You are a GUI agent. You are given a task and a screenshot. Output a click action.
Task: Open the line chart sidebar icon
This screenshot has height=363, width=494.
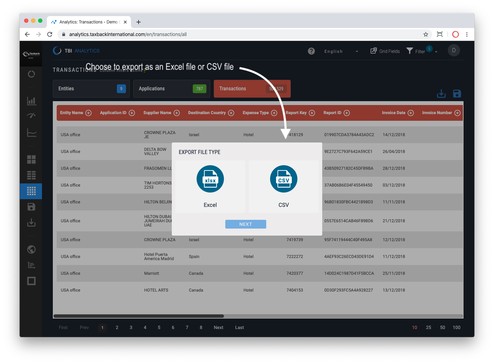coord(31,132)
